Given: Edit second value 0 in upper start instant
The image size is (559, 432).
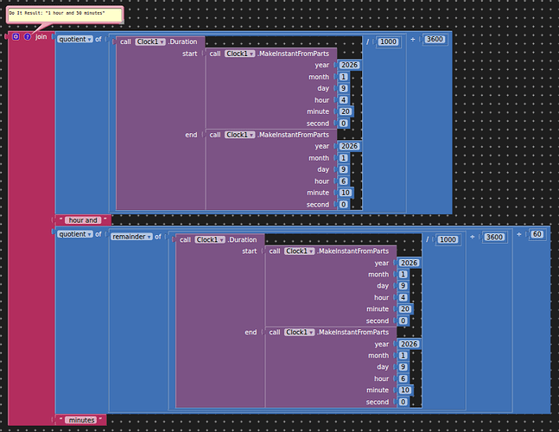Looking at the screenshot, I should tap(343, 124).
